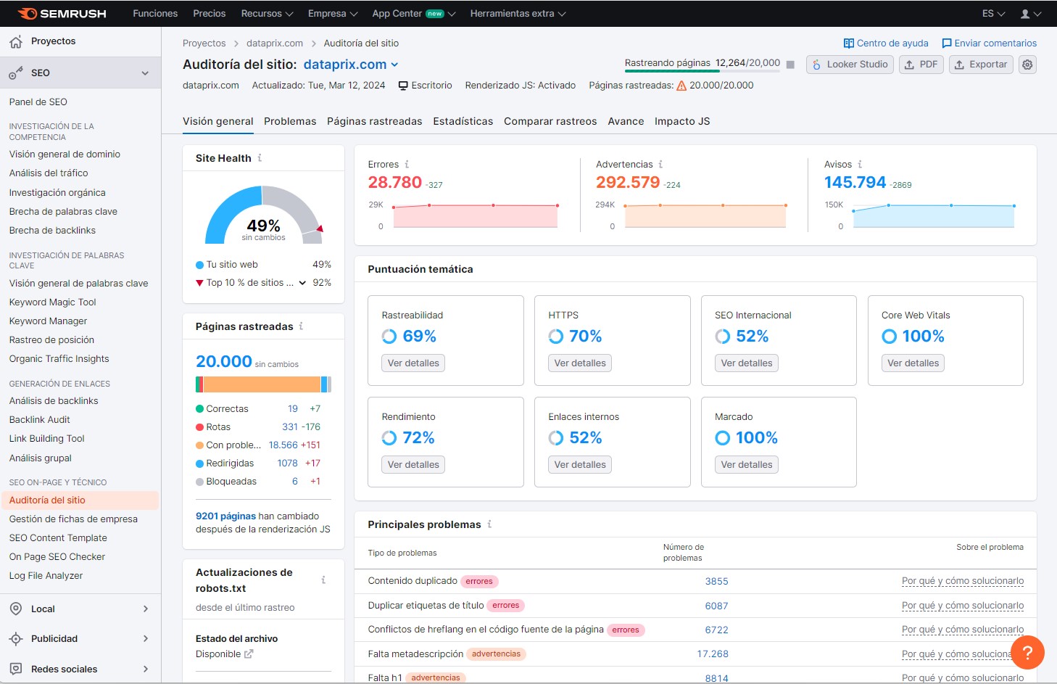Image resolution: width=1057 pixels, height=684 pixels.
Task: Click Ver detalles under Rastreabilidad
Action: click(x=413, y=363)
